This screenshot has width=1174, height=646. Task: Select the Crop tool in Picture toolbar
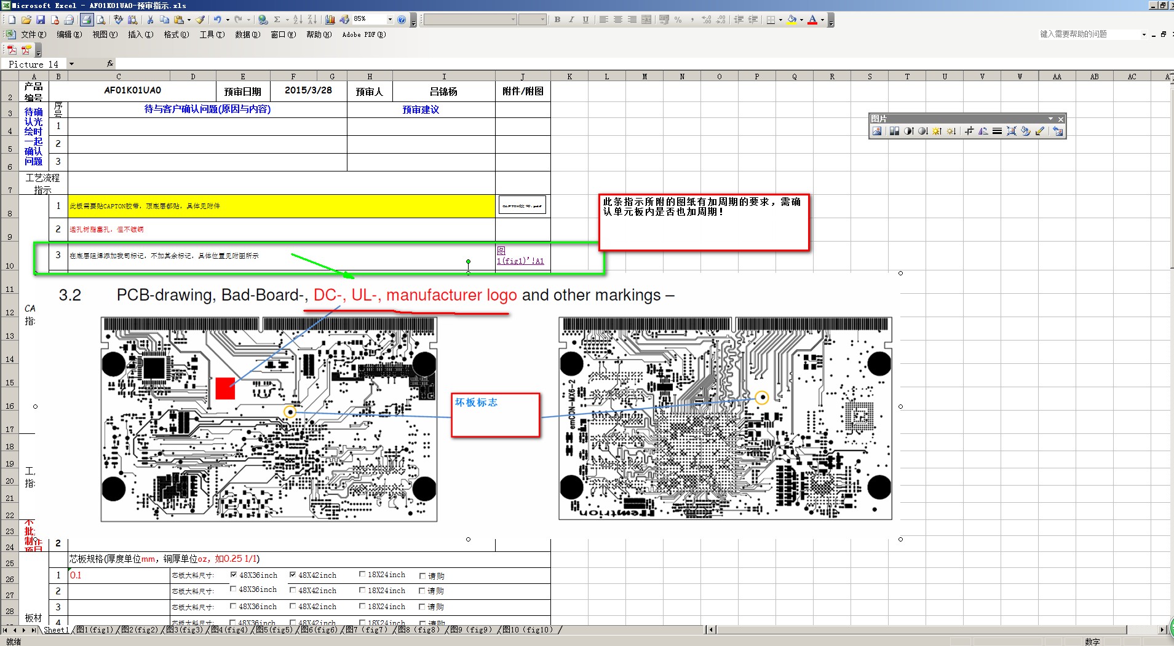click(x=969, y=131)
